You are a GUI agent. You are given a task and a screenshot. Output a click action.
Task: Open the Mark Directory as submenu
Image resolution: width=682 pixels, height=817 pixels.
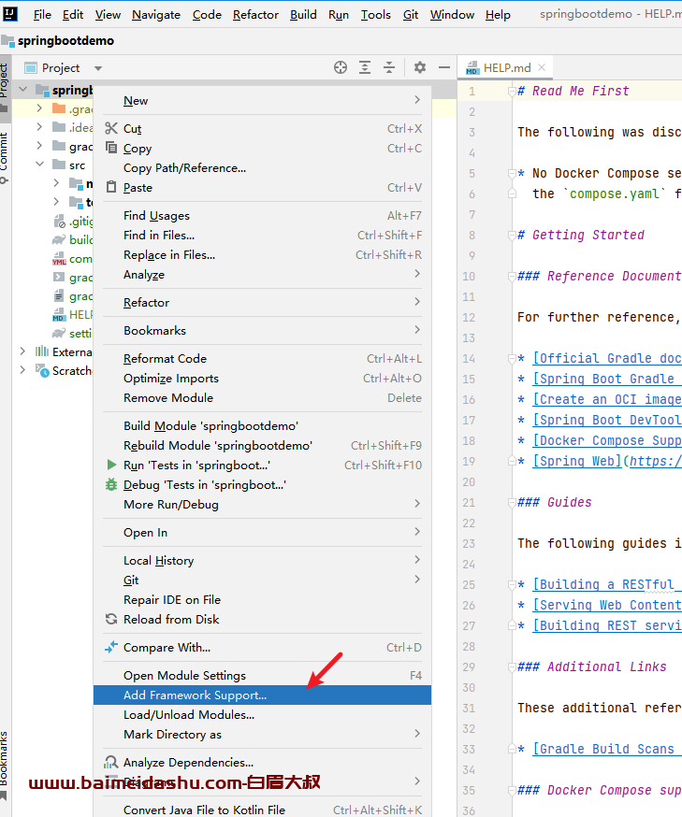coord(262,734)
